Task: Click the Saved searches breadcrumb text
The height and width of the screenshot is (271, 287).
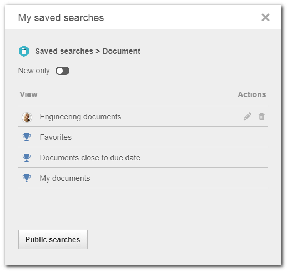Action: point(64,51)
